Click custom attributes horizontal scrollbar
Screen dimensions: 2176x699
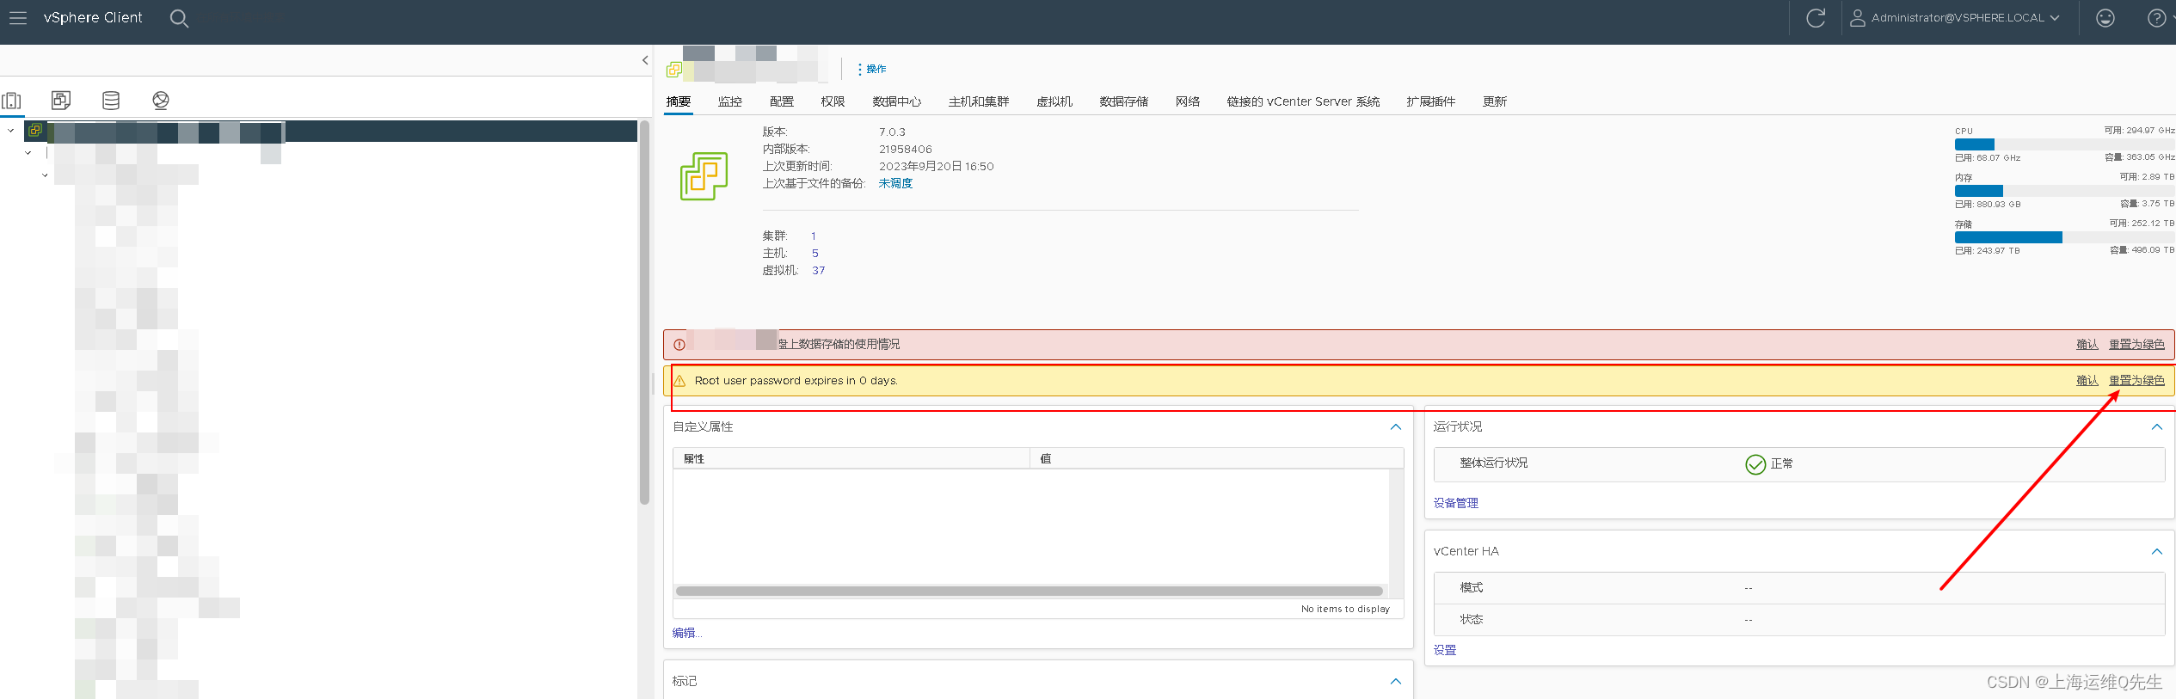pos(1030,592)
